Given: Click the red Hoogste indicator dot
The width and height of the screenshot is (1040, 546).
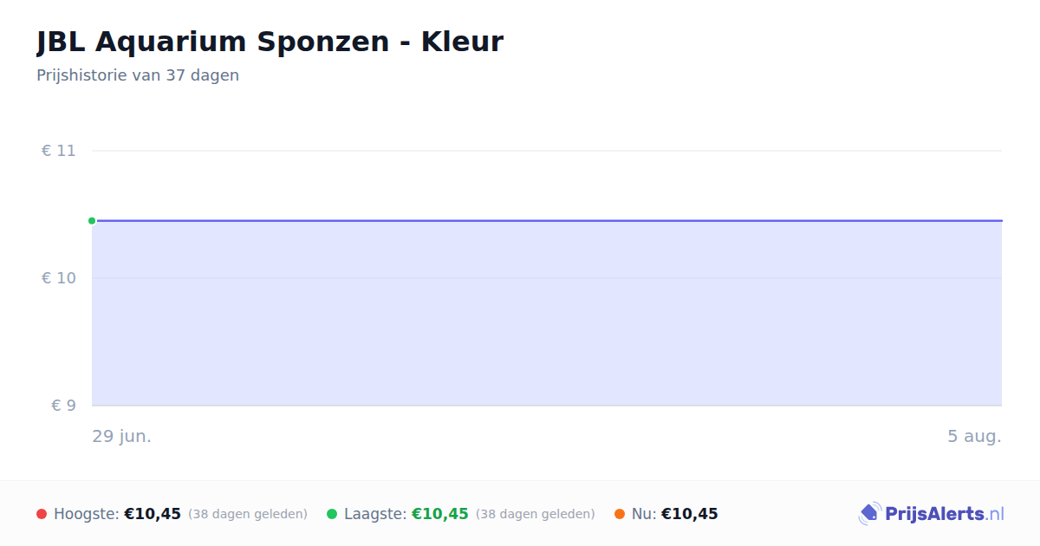Looking at the screenshot, I should (42, 514).
